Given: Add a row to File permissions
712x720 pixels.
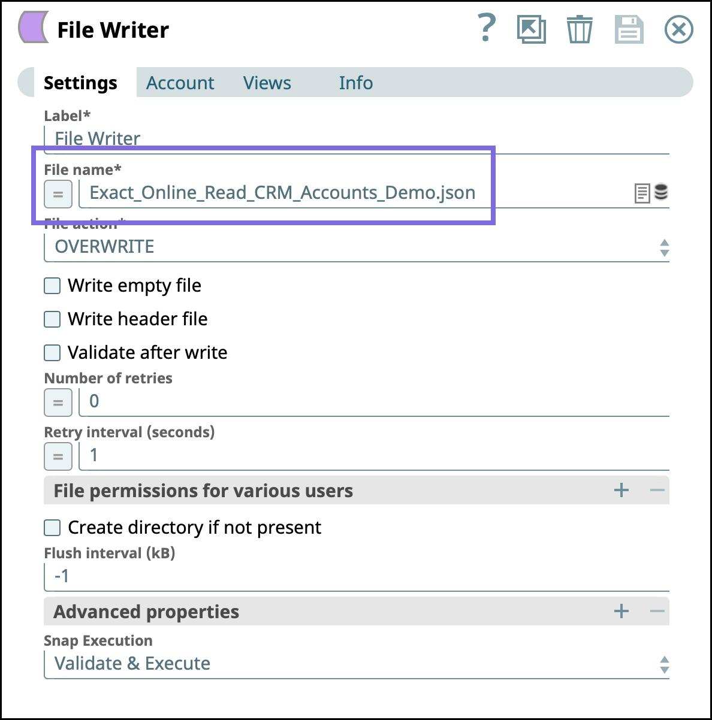Looking at the screenshot, I should pos(622,491).
